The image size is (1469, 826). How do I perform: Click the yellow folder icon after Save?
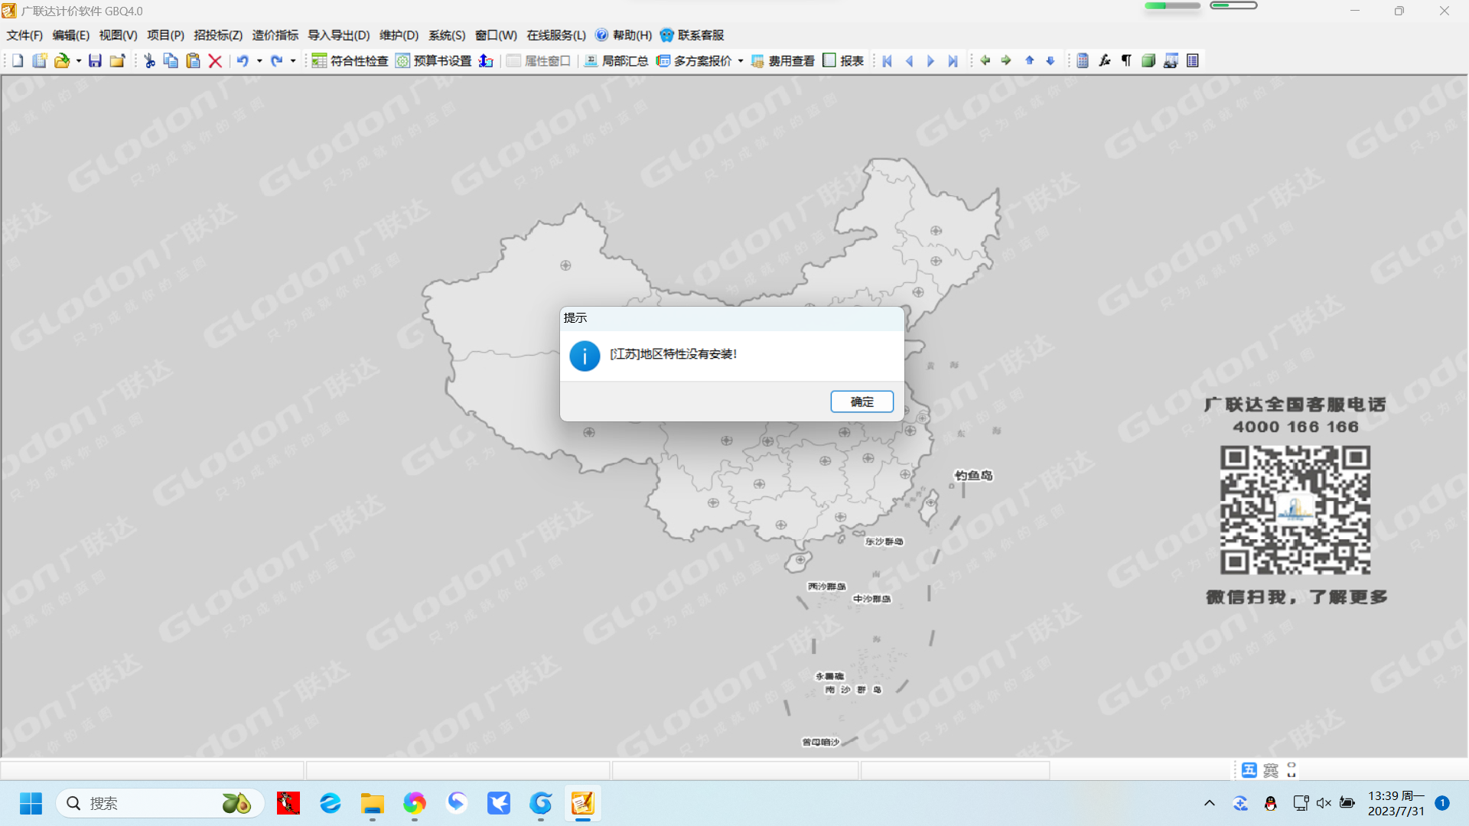[117, 61]
